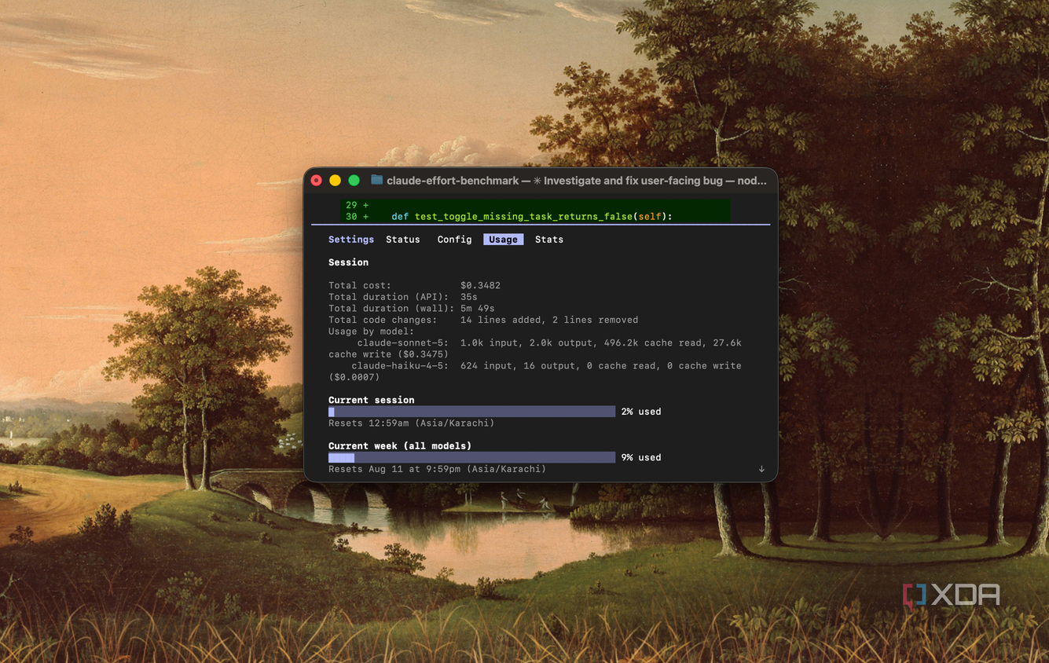Click the 'claude-haiku-4-5:' model name

point(400,366)
